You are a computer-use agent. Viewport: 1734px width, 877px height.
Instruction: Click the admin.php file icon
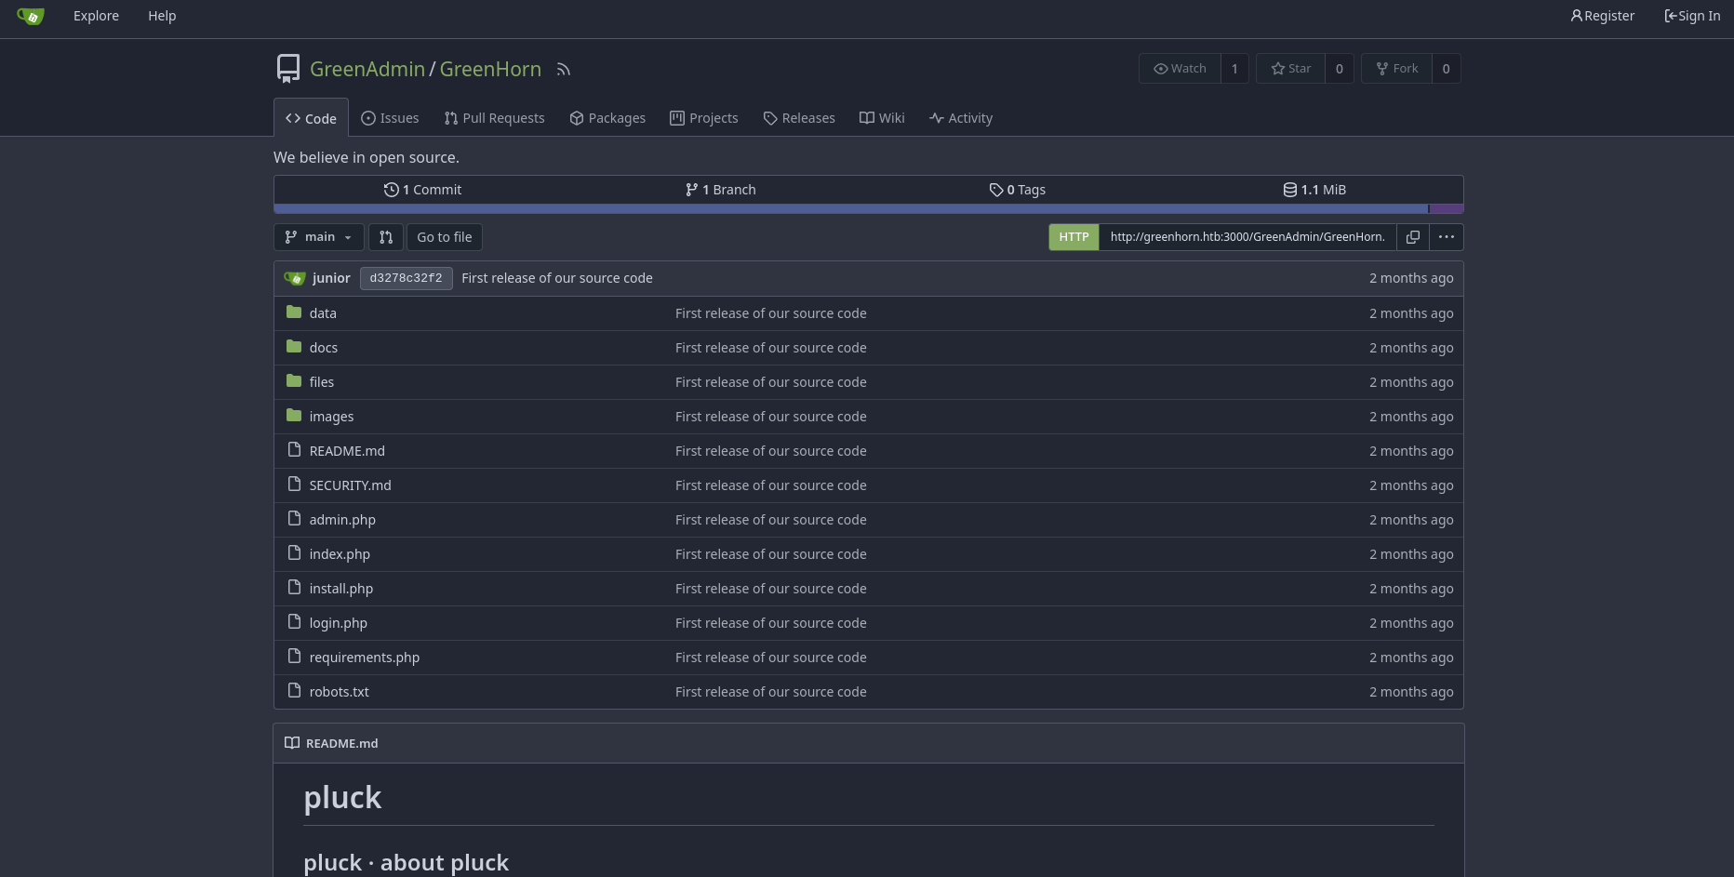[x=294, y=519]
